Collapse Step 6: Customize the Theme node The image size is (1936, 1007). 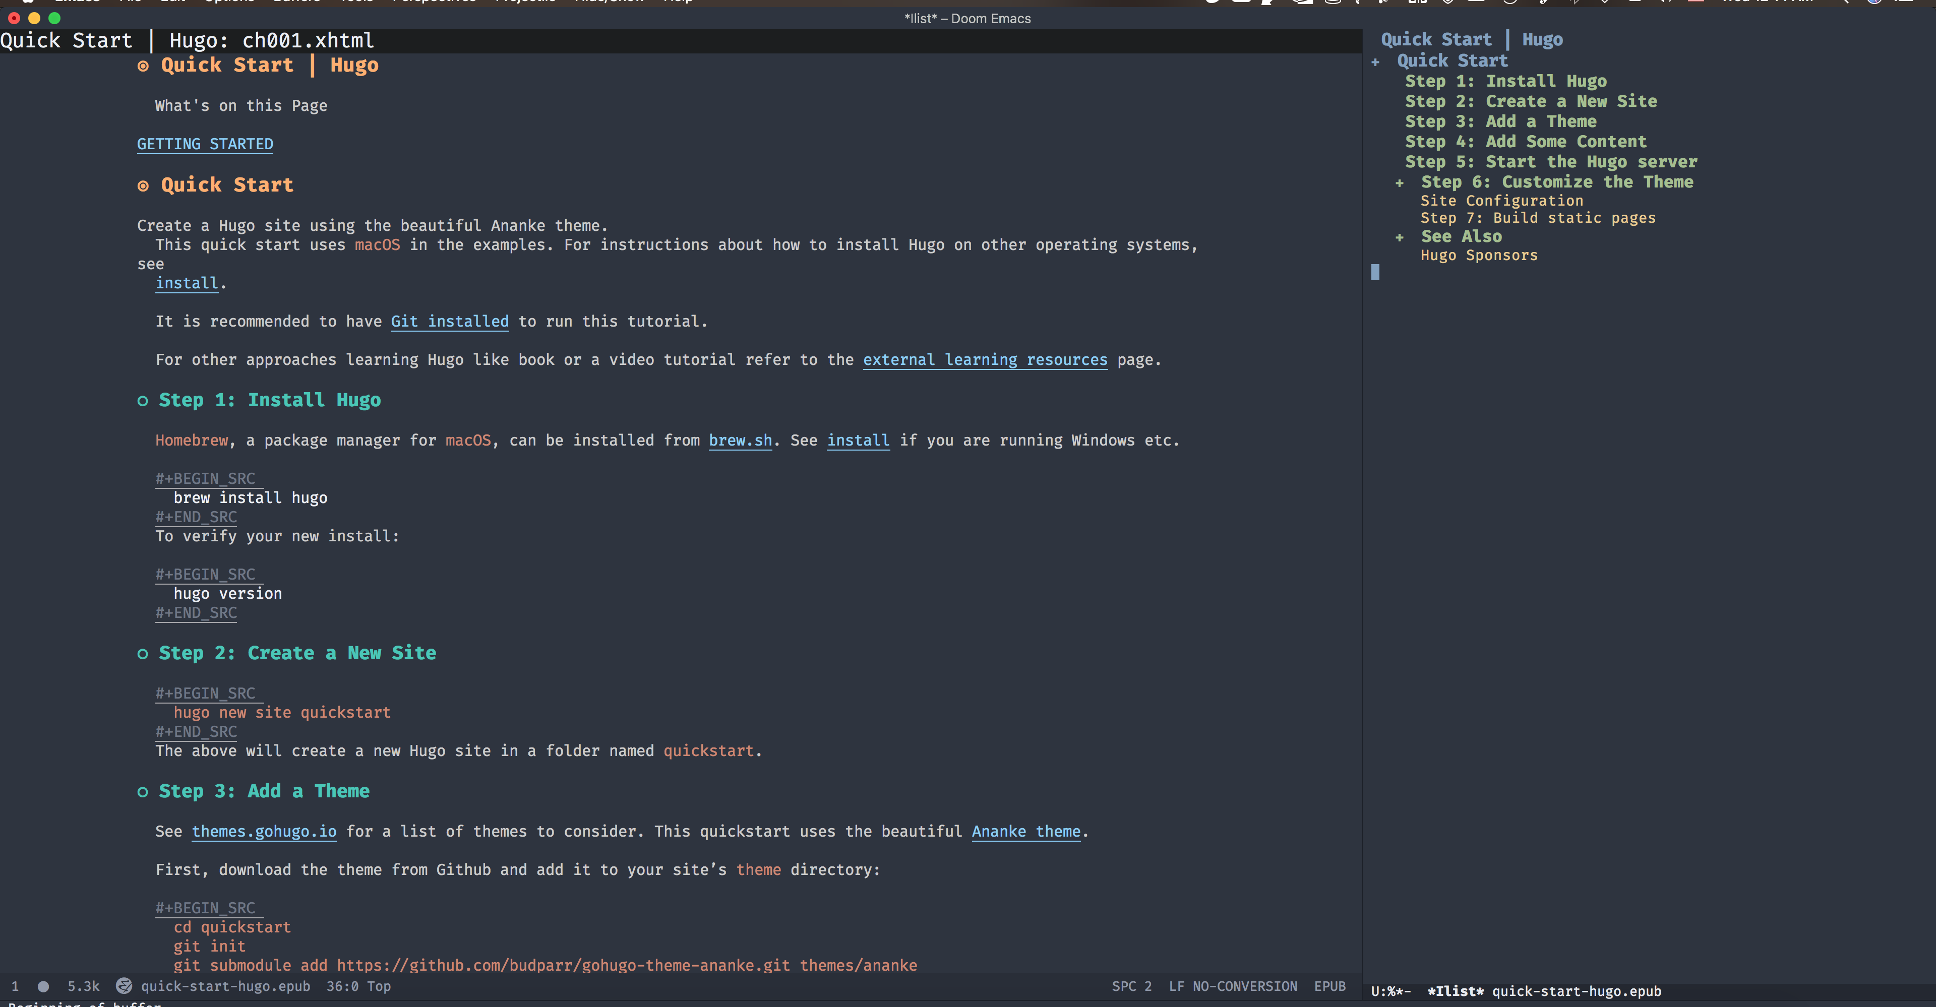1400,183
